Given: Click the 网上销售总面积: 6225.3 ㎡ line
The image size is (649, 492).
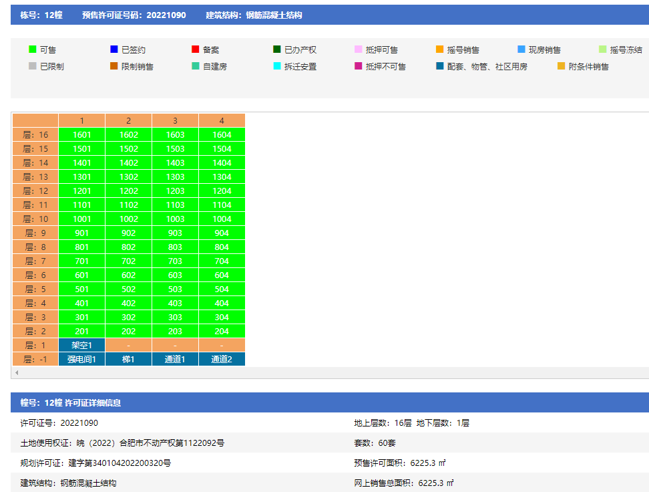Looking at the screenshot, I should [404, 483].
